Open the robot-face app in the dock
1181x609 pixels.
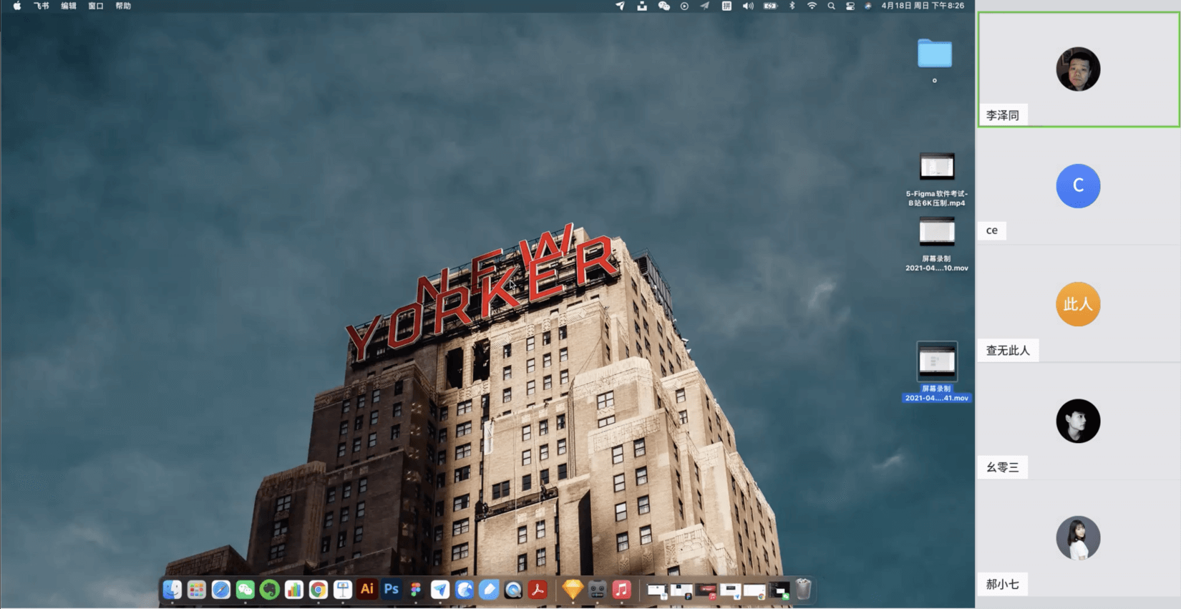pos(597,590)
